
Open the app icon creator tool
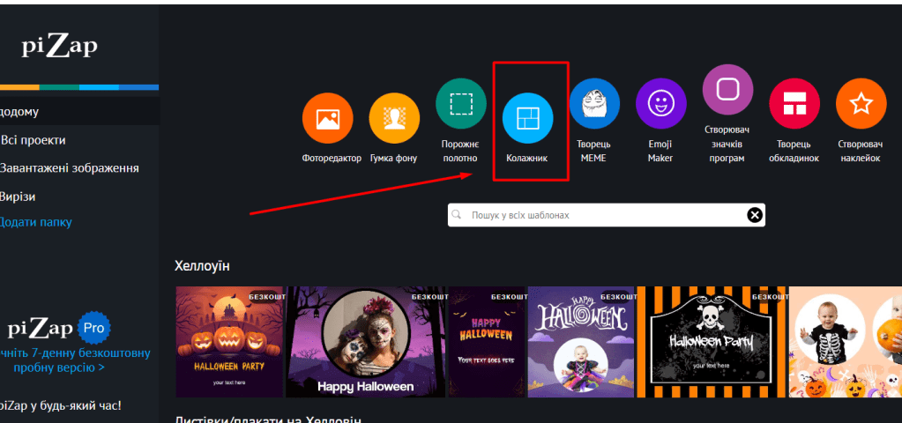click(727, 90)
